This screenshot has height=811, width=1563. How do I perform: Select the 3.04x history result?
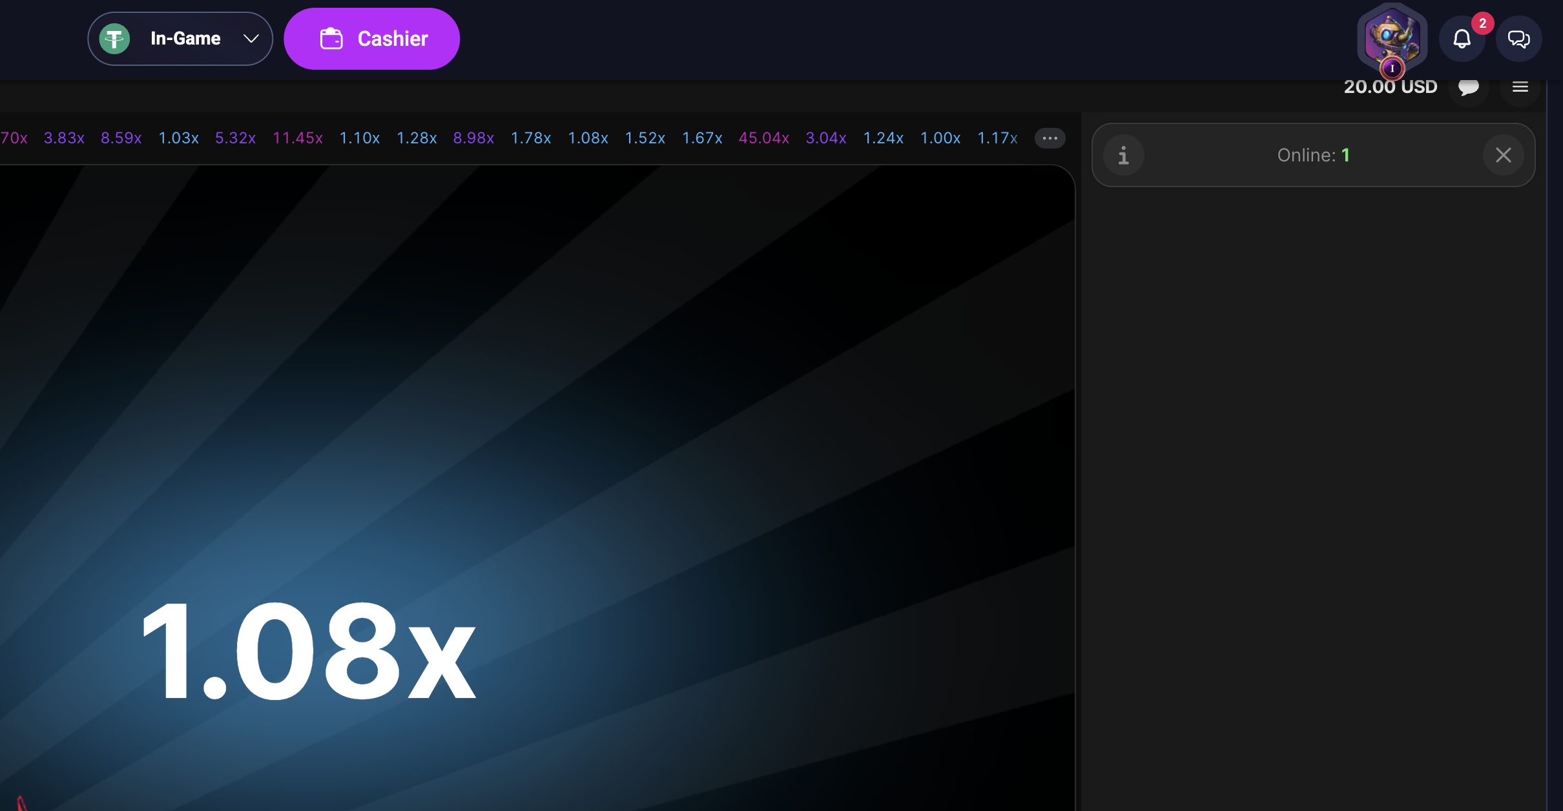(826, 138)
